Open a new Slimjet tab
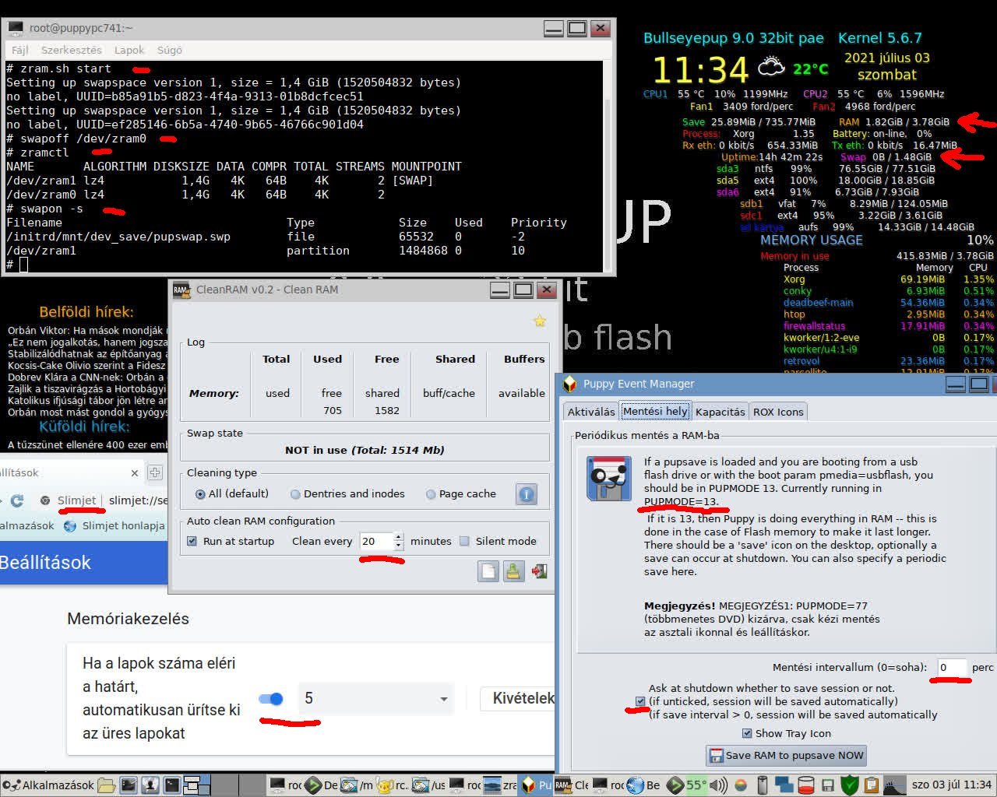 tap(155, 472)
